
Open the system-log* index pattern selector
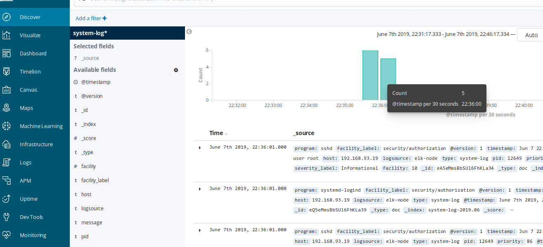pyautogui.click(x=127, y=33)
